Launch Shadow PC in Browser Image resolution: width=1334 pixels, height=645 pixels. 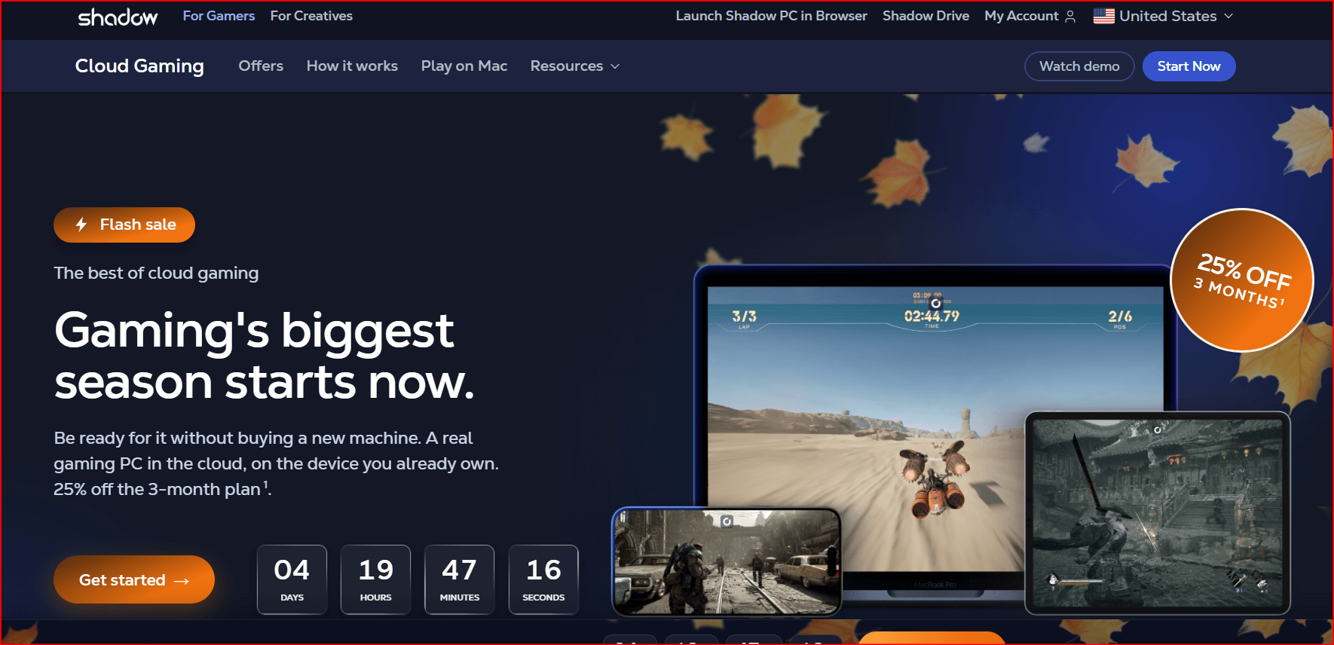pos(771,16)
